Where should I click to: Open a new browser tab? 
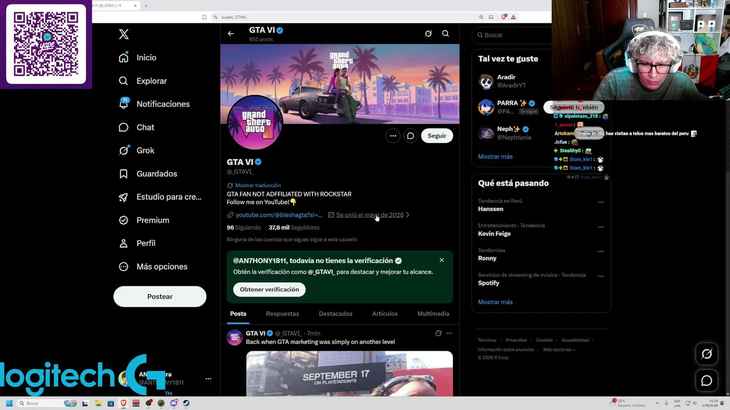coord(146,6)
